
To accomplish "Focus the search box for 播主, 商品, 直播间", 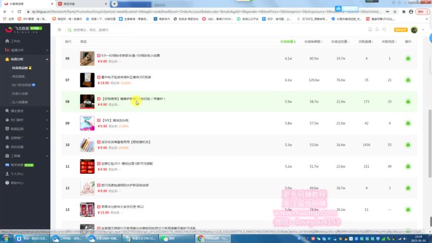I will (99, 30).
